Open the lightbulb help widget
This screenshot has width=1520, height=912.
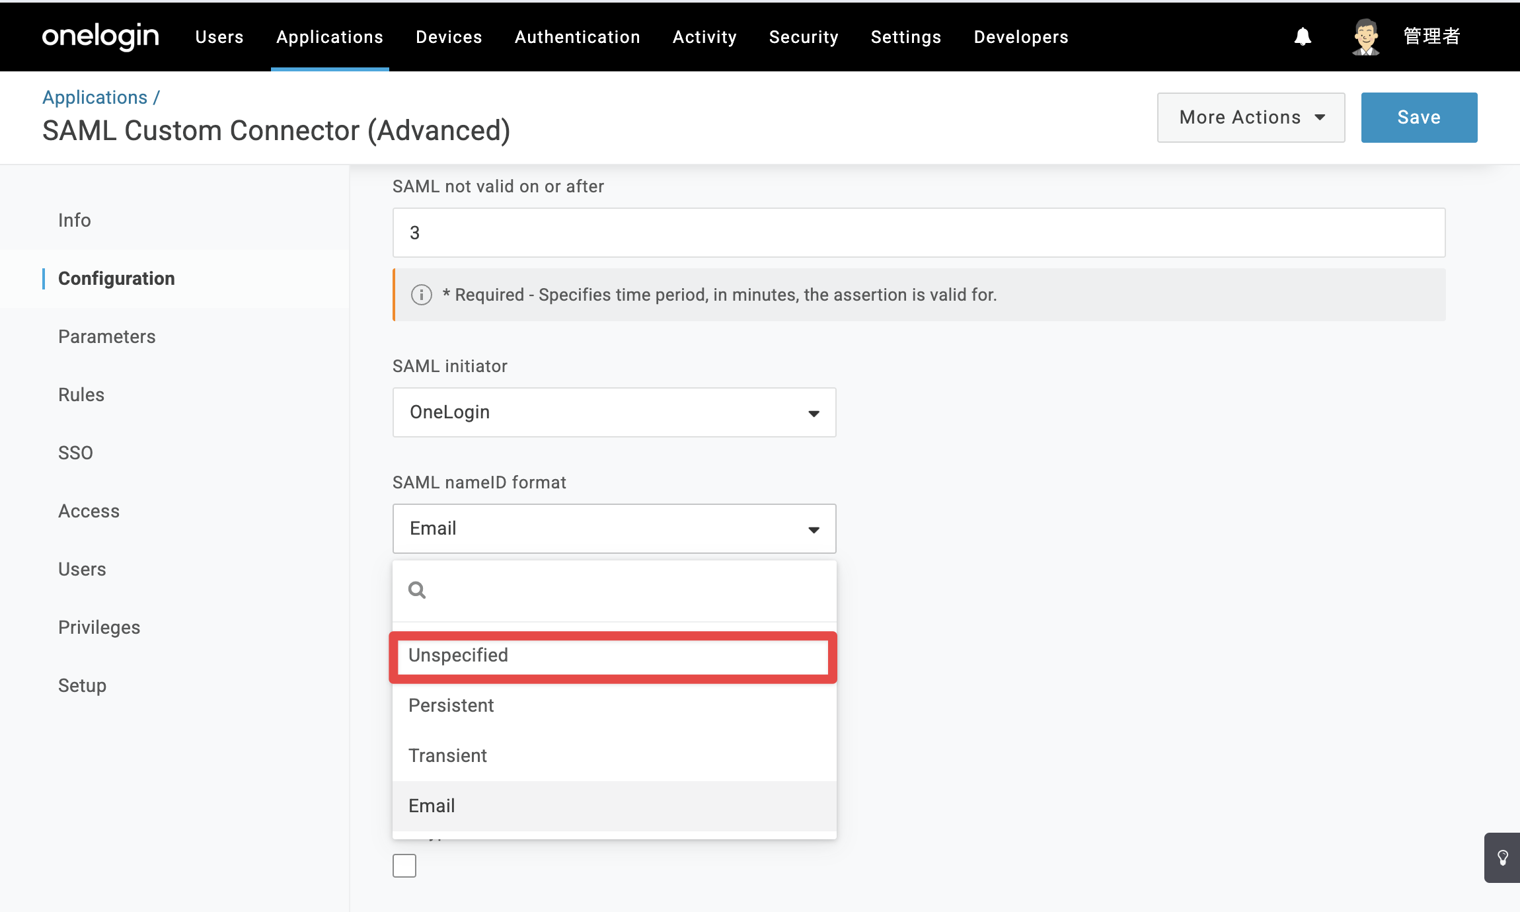[1502, 858]
